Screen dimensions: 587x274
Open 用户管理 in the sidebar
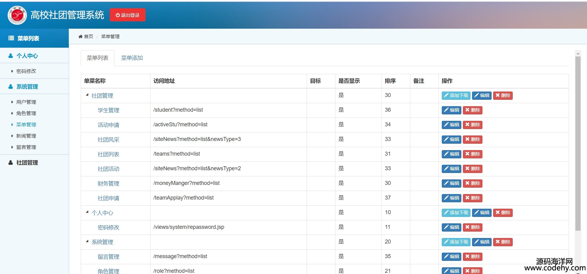coord(26,102)
